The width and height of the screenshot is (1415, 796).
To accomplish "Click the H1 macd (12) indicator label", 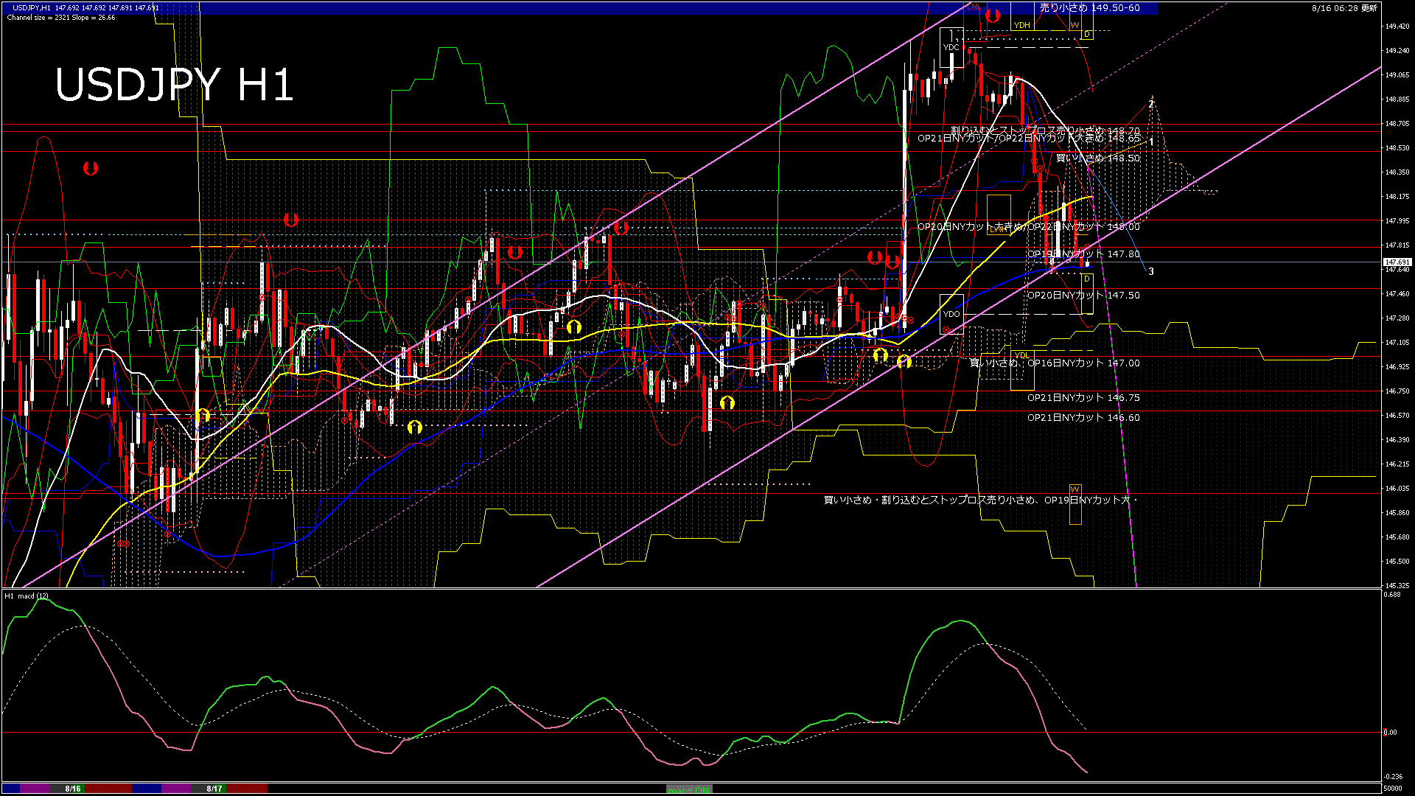I will [27, 596].
